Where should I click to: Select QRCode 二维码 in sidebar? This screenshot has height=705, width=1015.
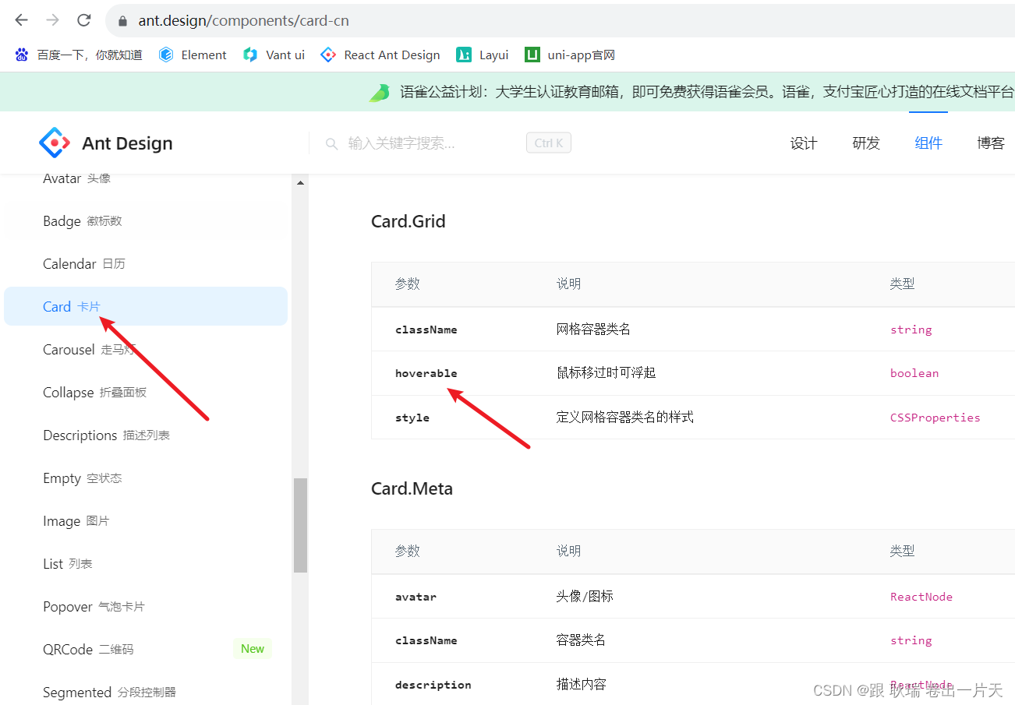click(146, 650)
